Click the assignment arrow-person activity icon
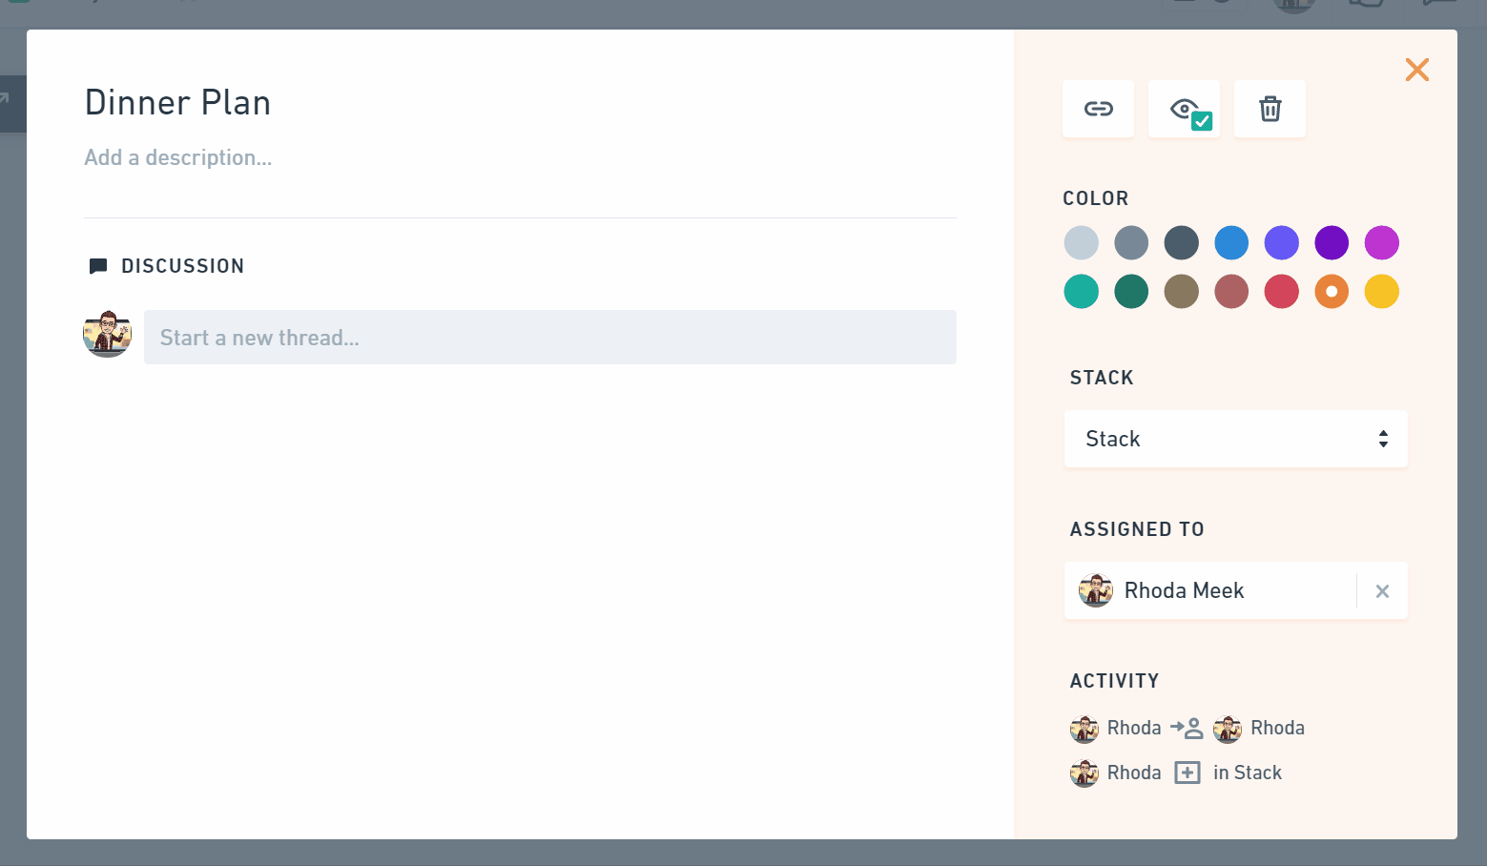 coord(1187,729)
